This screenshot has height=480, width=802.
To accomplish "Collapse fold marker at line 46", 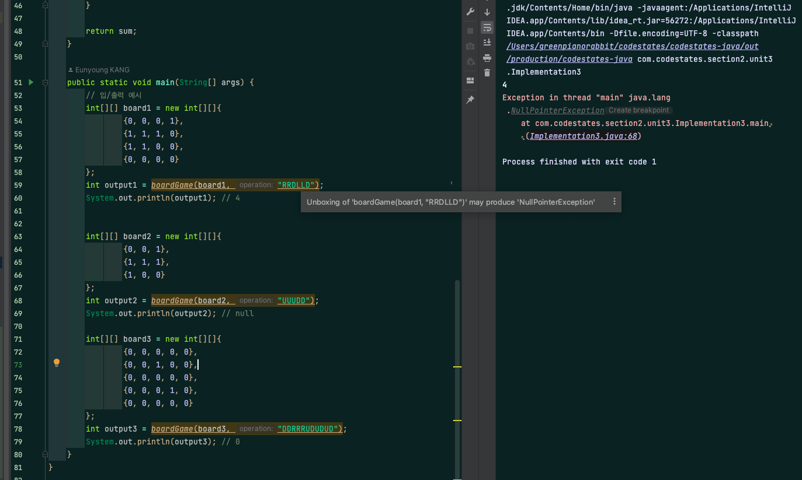I will click(x=45, y=5).
